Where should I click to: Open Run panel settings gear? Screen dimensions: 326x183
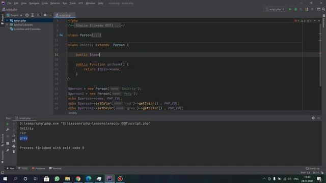(x=313, y=118)
